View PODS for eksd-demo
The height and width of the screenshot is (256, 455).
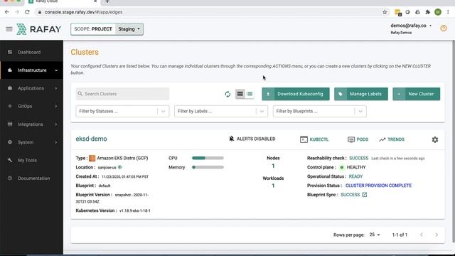(358, 139)
